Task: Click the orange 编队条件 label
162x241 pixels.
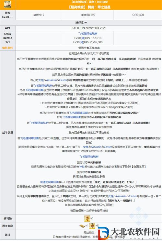Action: point(7,48)
